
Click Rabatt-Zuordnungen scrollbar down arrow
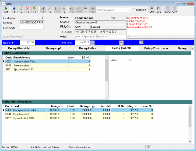[x=107, y=98]
